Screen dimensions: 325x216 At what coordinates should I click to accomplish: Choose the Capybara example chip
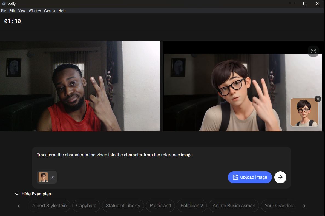pyautogui.click(x=86, y=206)
